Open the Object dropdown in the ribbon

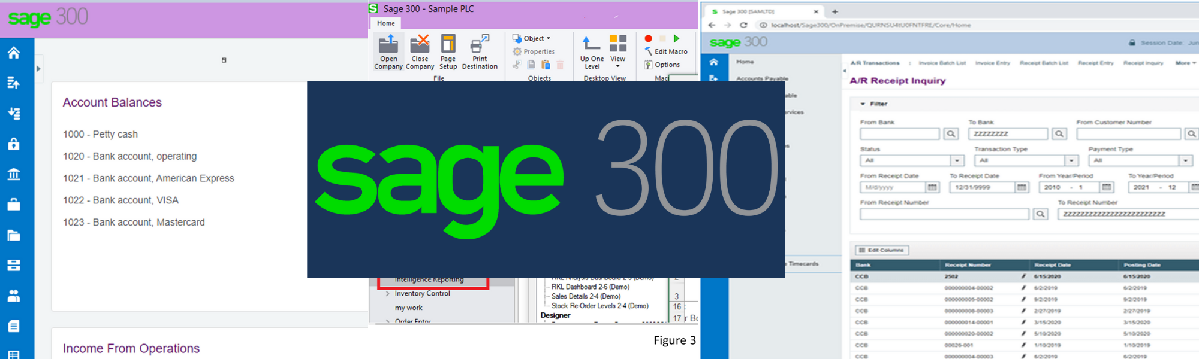tap(532, 38)
